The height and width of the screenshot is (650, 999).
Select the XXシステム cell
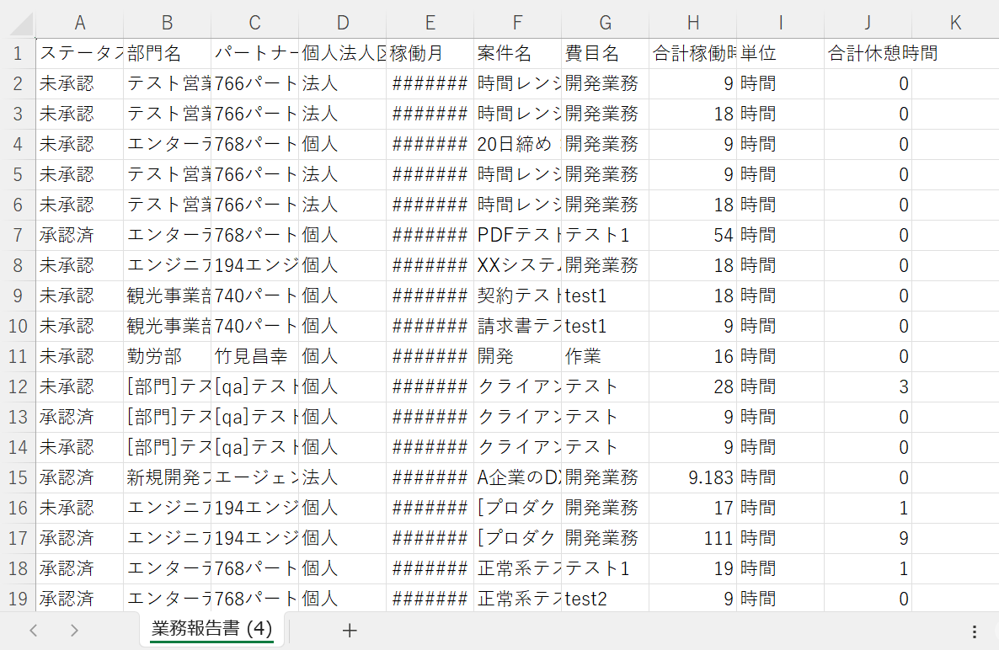point(517,265)
